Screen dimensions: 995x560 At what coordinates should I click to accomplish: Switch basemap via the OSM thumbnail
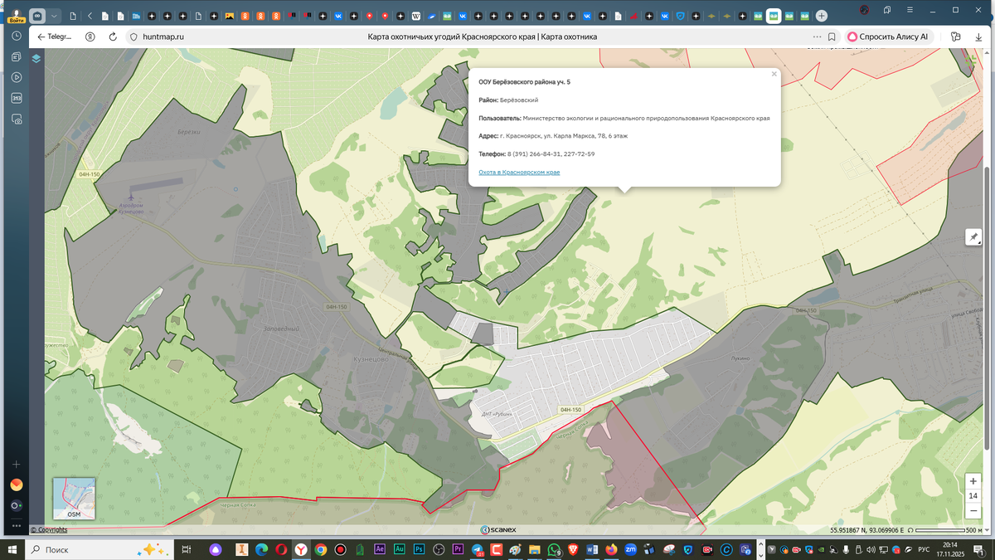click(74, 499)
